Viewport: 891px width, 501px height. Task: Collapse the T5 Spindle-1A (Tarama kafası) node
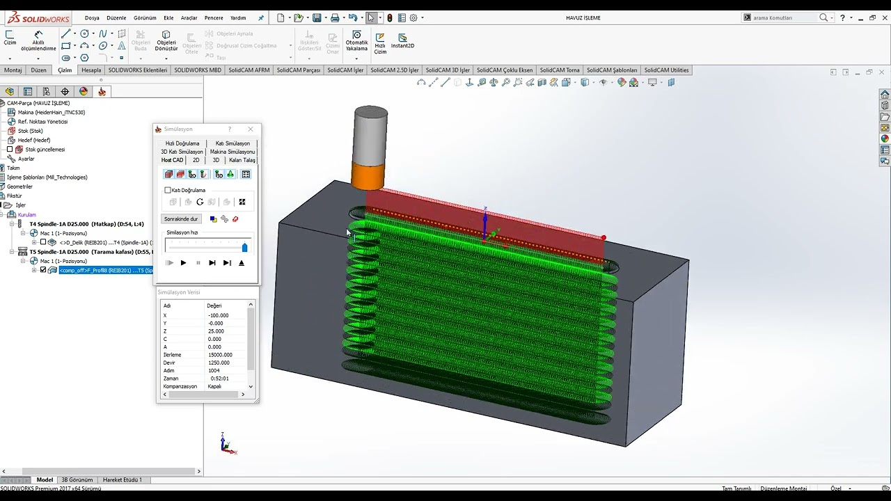point(12,252)
